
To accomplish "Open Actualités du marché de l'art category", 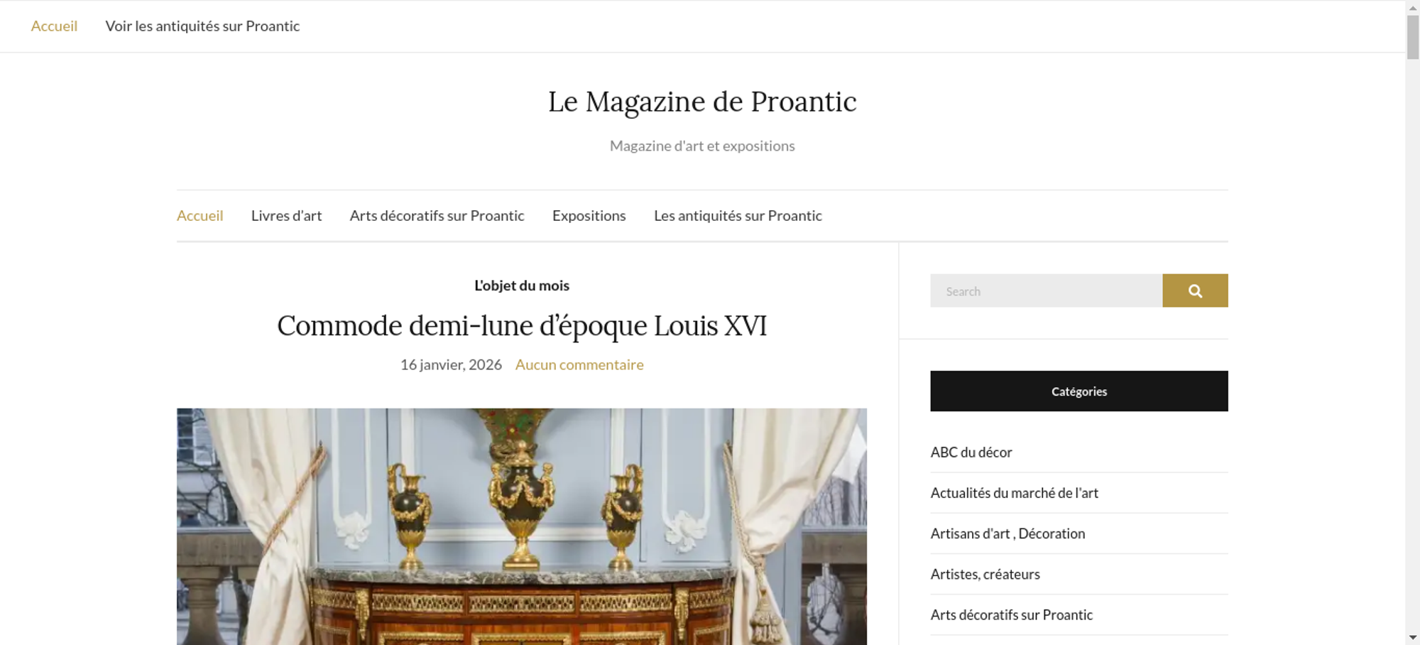I will pyautogui.click(x=1015, y=493).
